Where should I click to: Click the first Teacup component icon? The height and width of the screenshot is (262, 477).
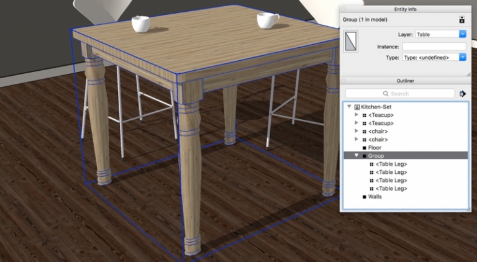364,115
